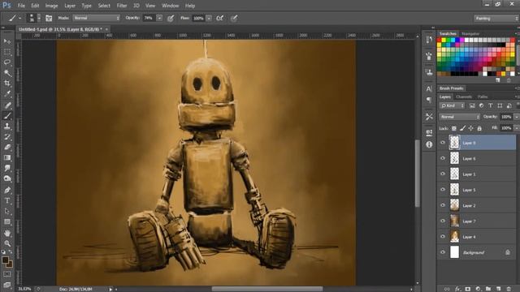Toggle pressure for size button
520x292 pixels.
point(234,18)
